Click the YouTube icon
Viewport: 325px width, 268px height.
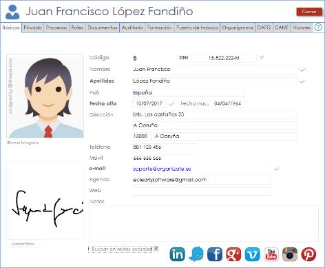(271, 254)
